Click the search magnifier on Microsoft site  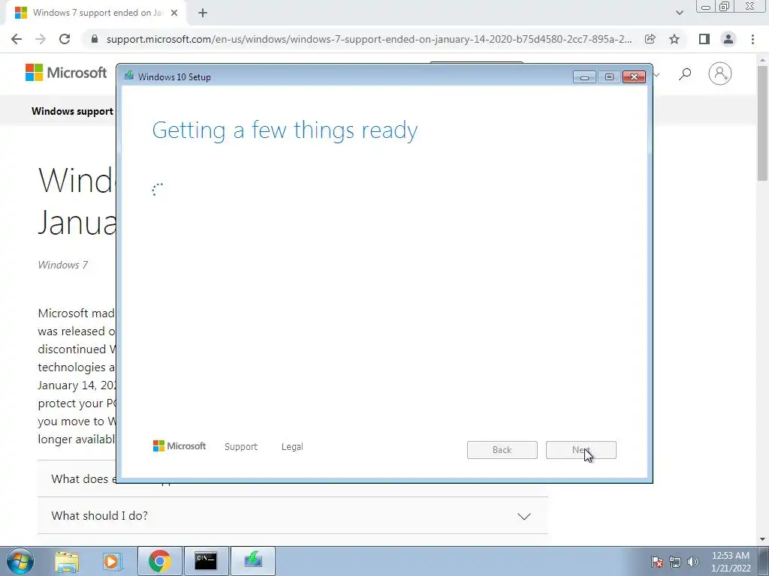tap(685, 74)
